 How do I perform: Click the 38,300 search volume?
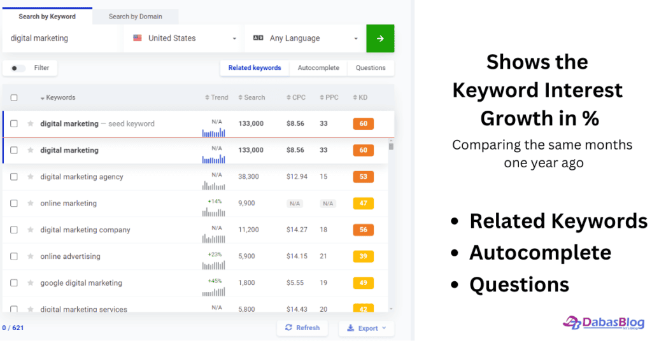coord(249,176)
